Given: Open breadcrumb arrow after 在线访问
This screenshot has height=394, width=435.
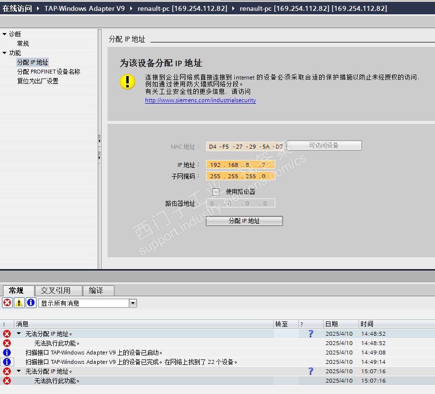Looking at the screenshot, I should [38, 8].
